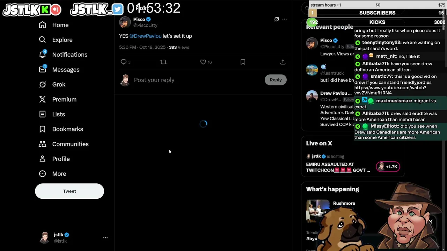Open the EMIRU ASSAULTED AT TWITCHCON live broadcast
Screen dimensions: 447x251
tap(338, 167)
